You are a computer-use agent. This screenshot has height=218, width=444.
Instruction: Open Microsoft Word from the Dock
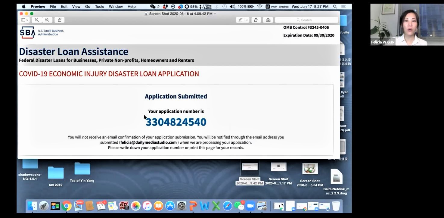[204, 206]
